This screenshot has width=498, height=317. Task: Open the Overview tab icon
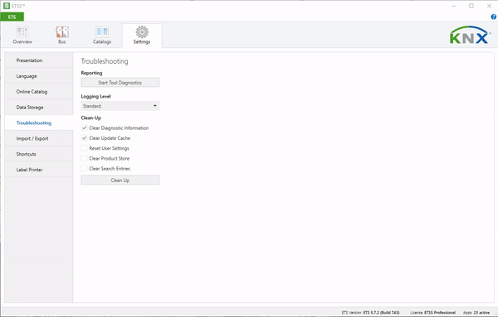tap(22, 32)
